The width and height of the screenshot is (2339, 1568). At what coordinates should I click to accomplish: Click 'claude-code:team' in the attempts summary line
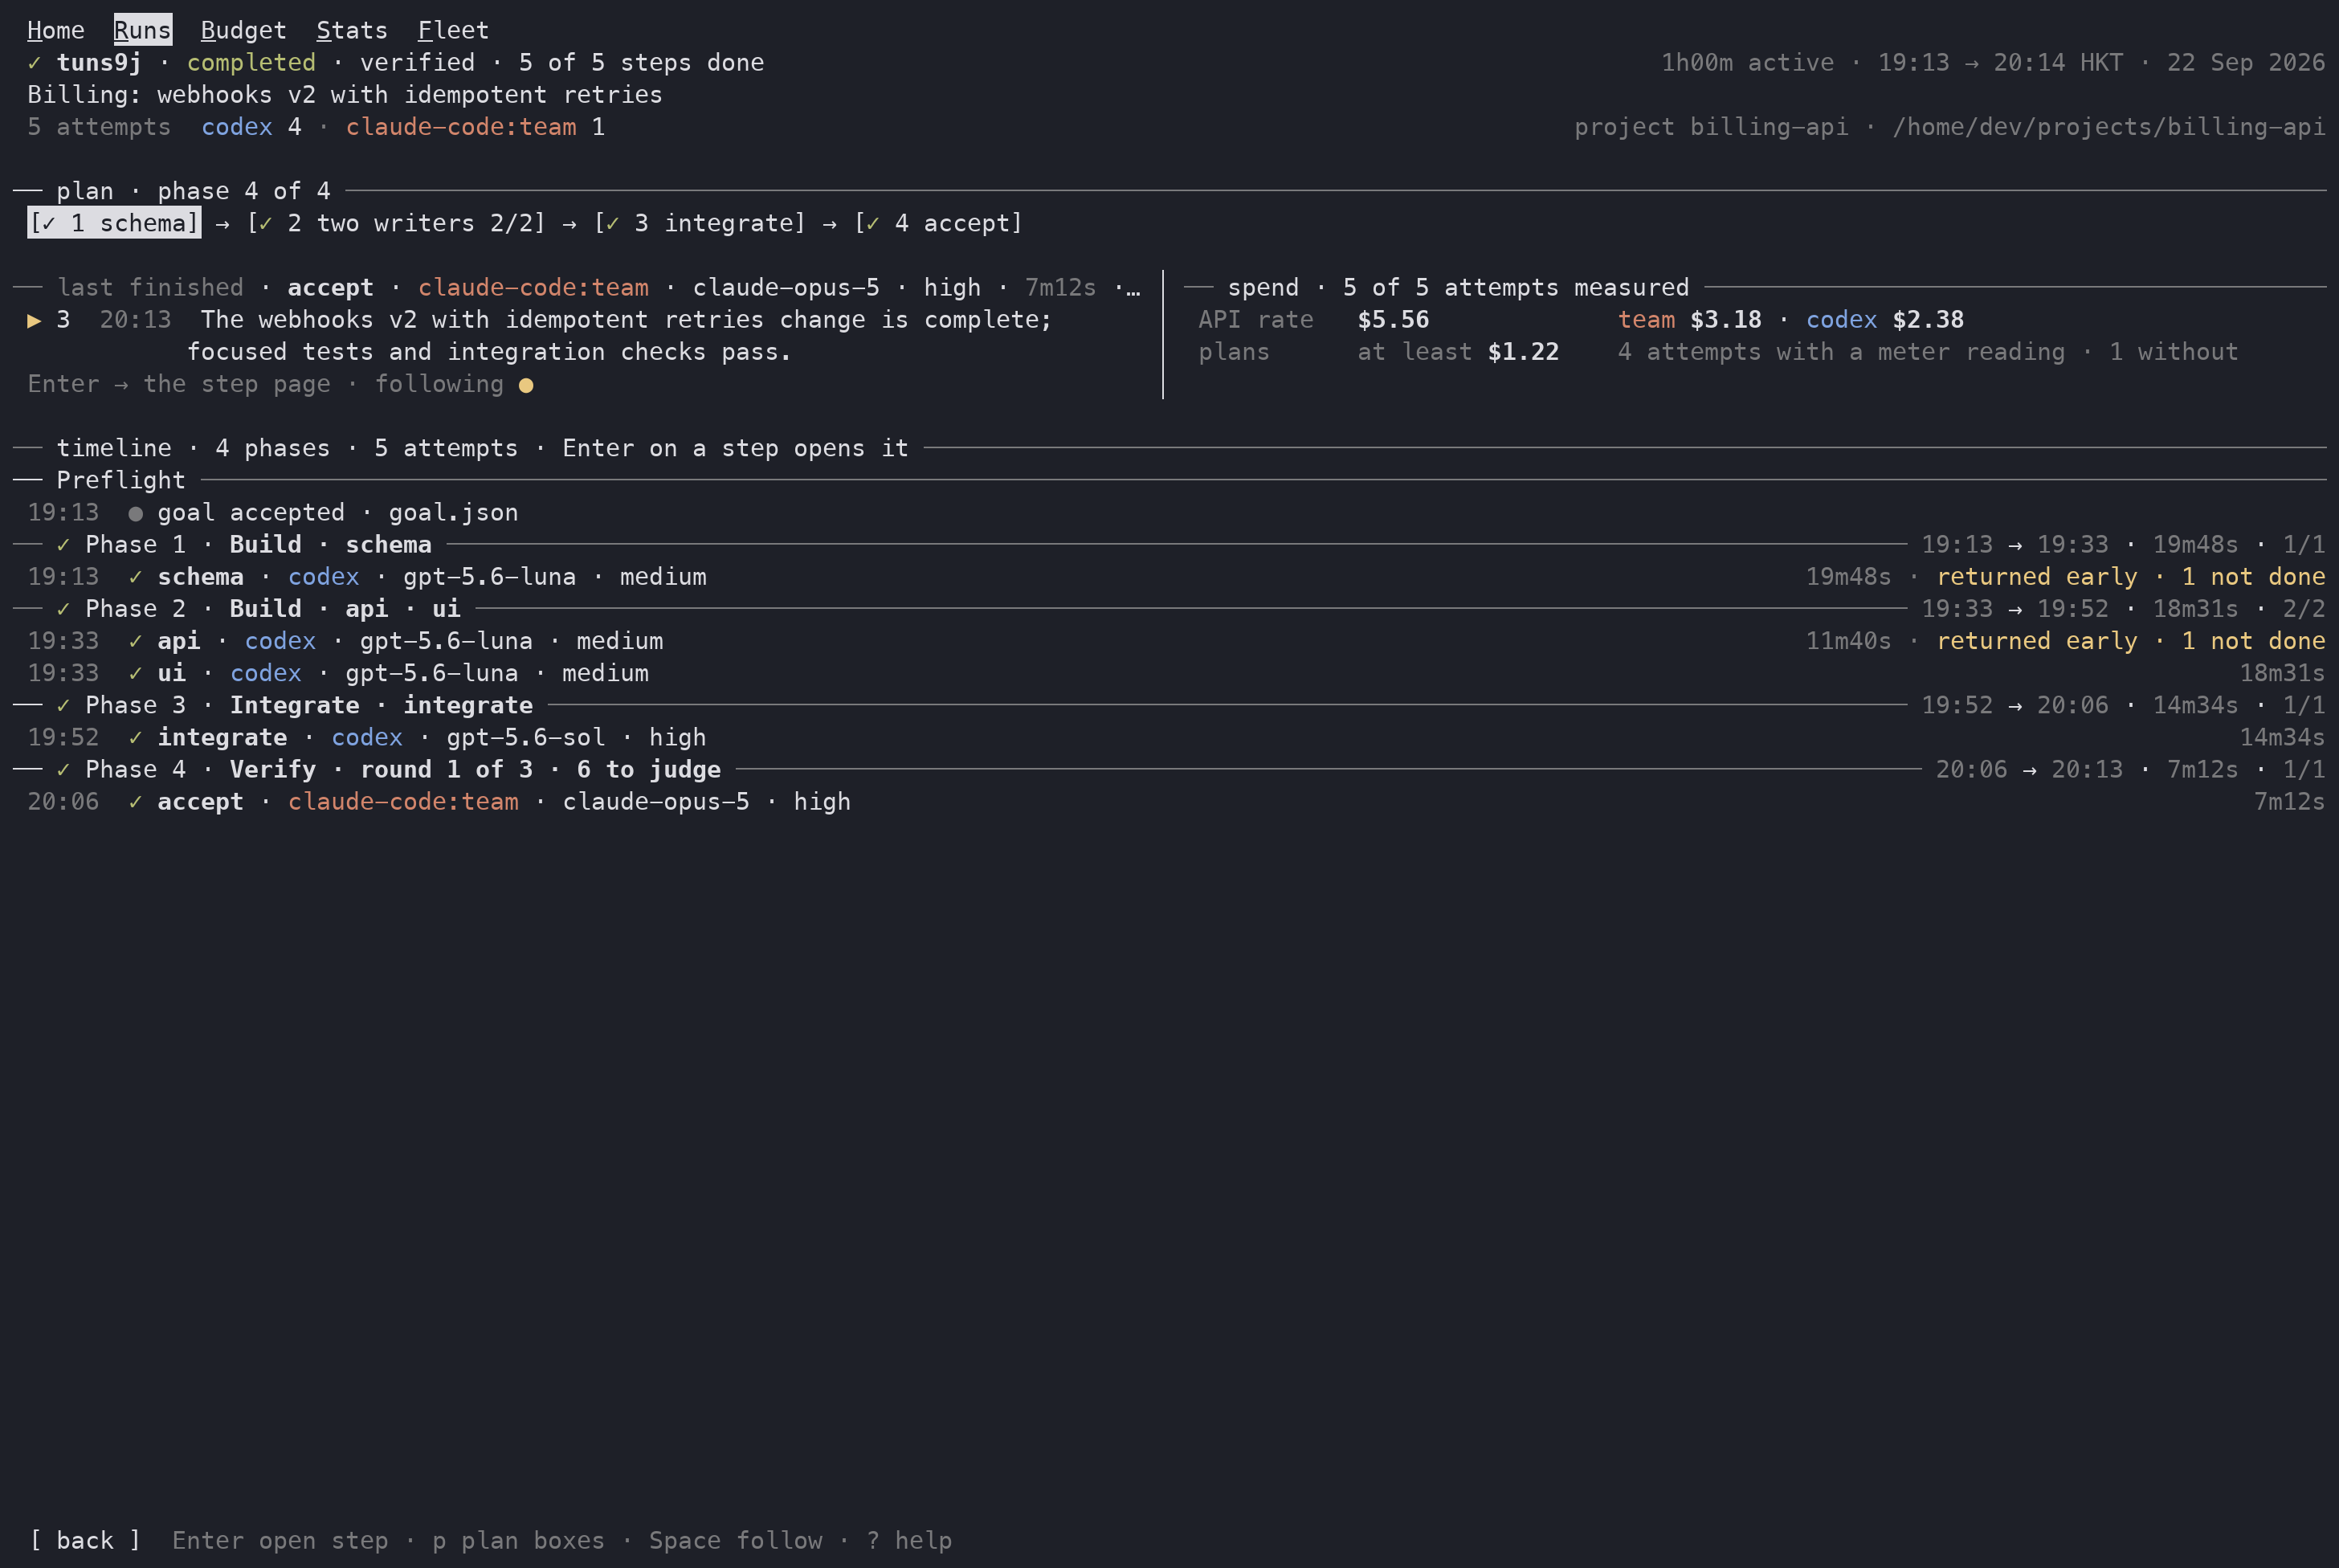coord(461,126)
